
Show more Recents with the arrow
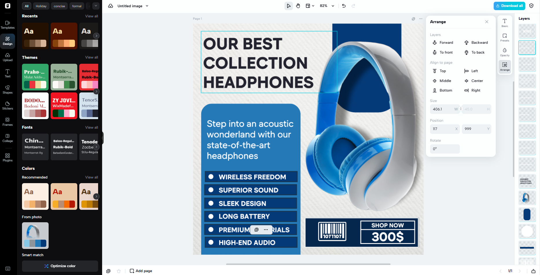tap(96, 36)
